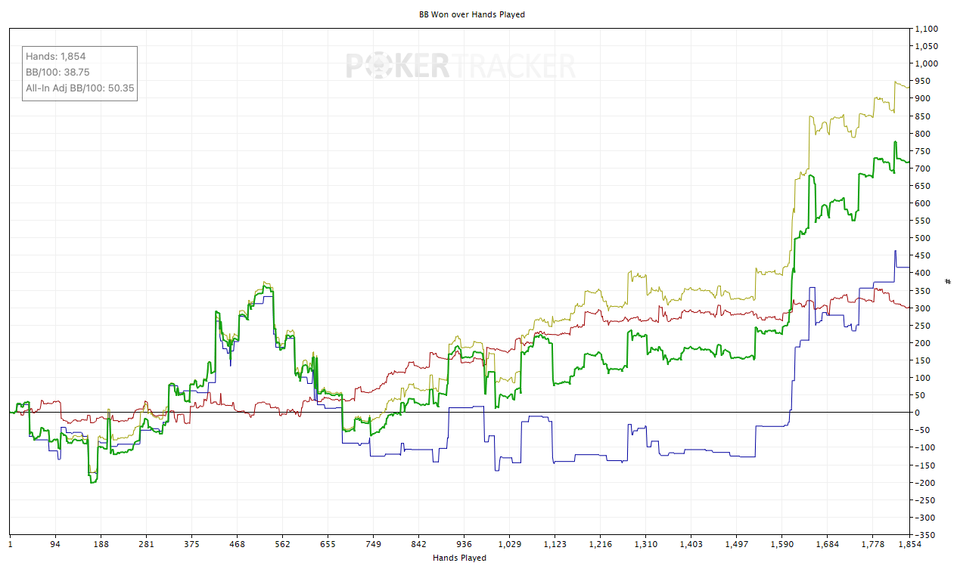Viewport: 957px width, 566px height.
Task: Click the y-axis label 1,100
Action: point(926,29)
